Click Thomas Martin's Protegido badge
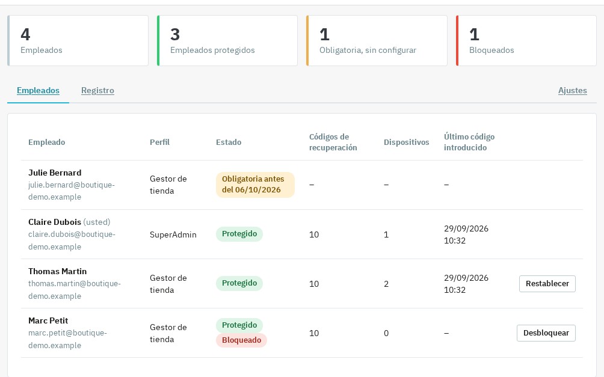 [x=239, y=283]
